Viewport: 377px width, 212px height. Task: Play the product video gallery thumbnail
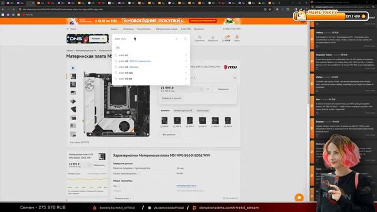[73, 68]
